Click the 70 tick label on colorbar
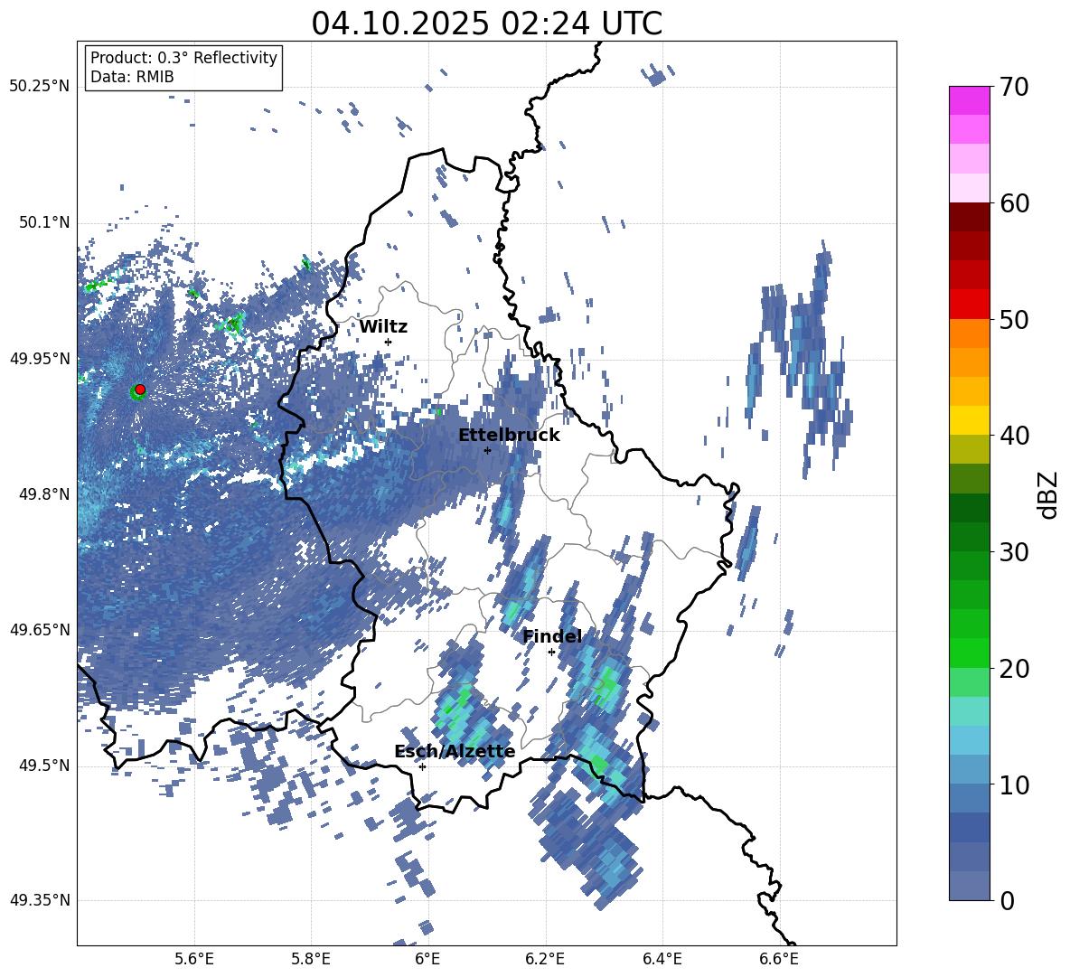Viewport: 1070px width, 977px height. pyautogui.click(x=1014, y=88)
